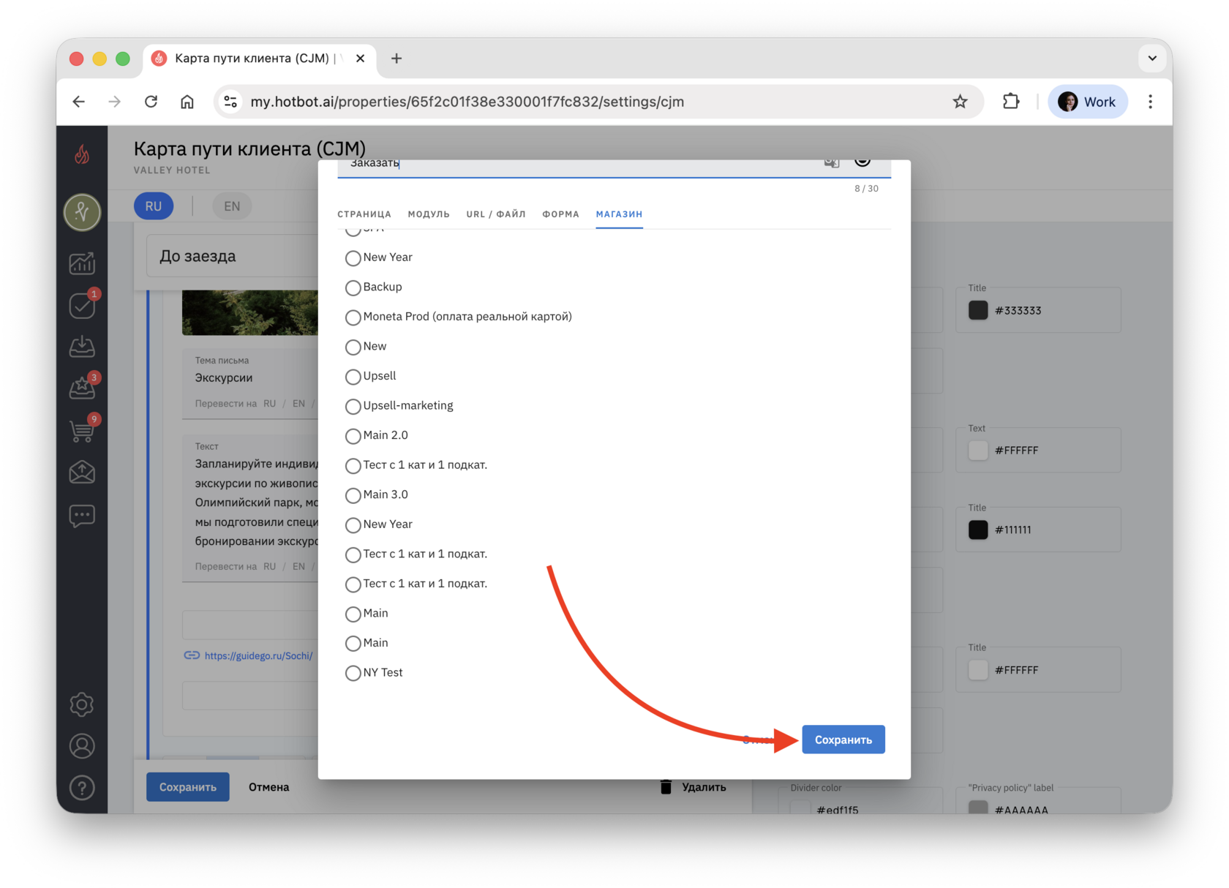Click the #FFFFFF Text color swatch
The height and width of the screenshot is (888, 1229).
pyautogui.click(x=978, y=450)
